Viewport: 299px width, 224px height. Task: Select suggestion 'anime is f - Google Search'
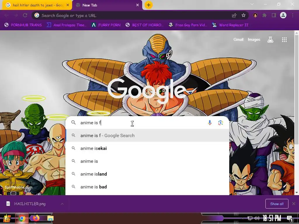[147, 135]
